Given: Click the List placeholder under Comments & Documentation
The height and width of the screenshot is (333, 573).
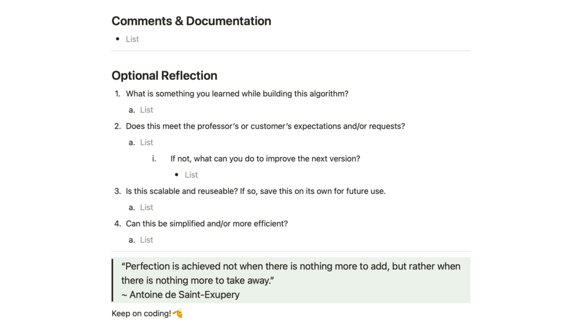Looking at the screenshot, I should [132, 39].
